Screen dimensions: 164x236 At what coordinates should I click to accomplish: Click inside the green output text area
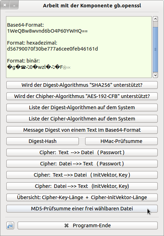79,47
